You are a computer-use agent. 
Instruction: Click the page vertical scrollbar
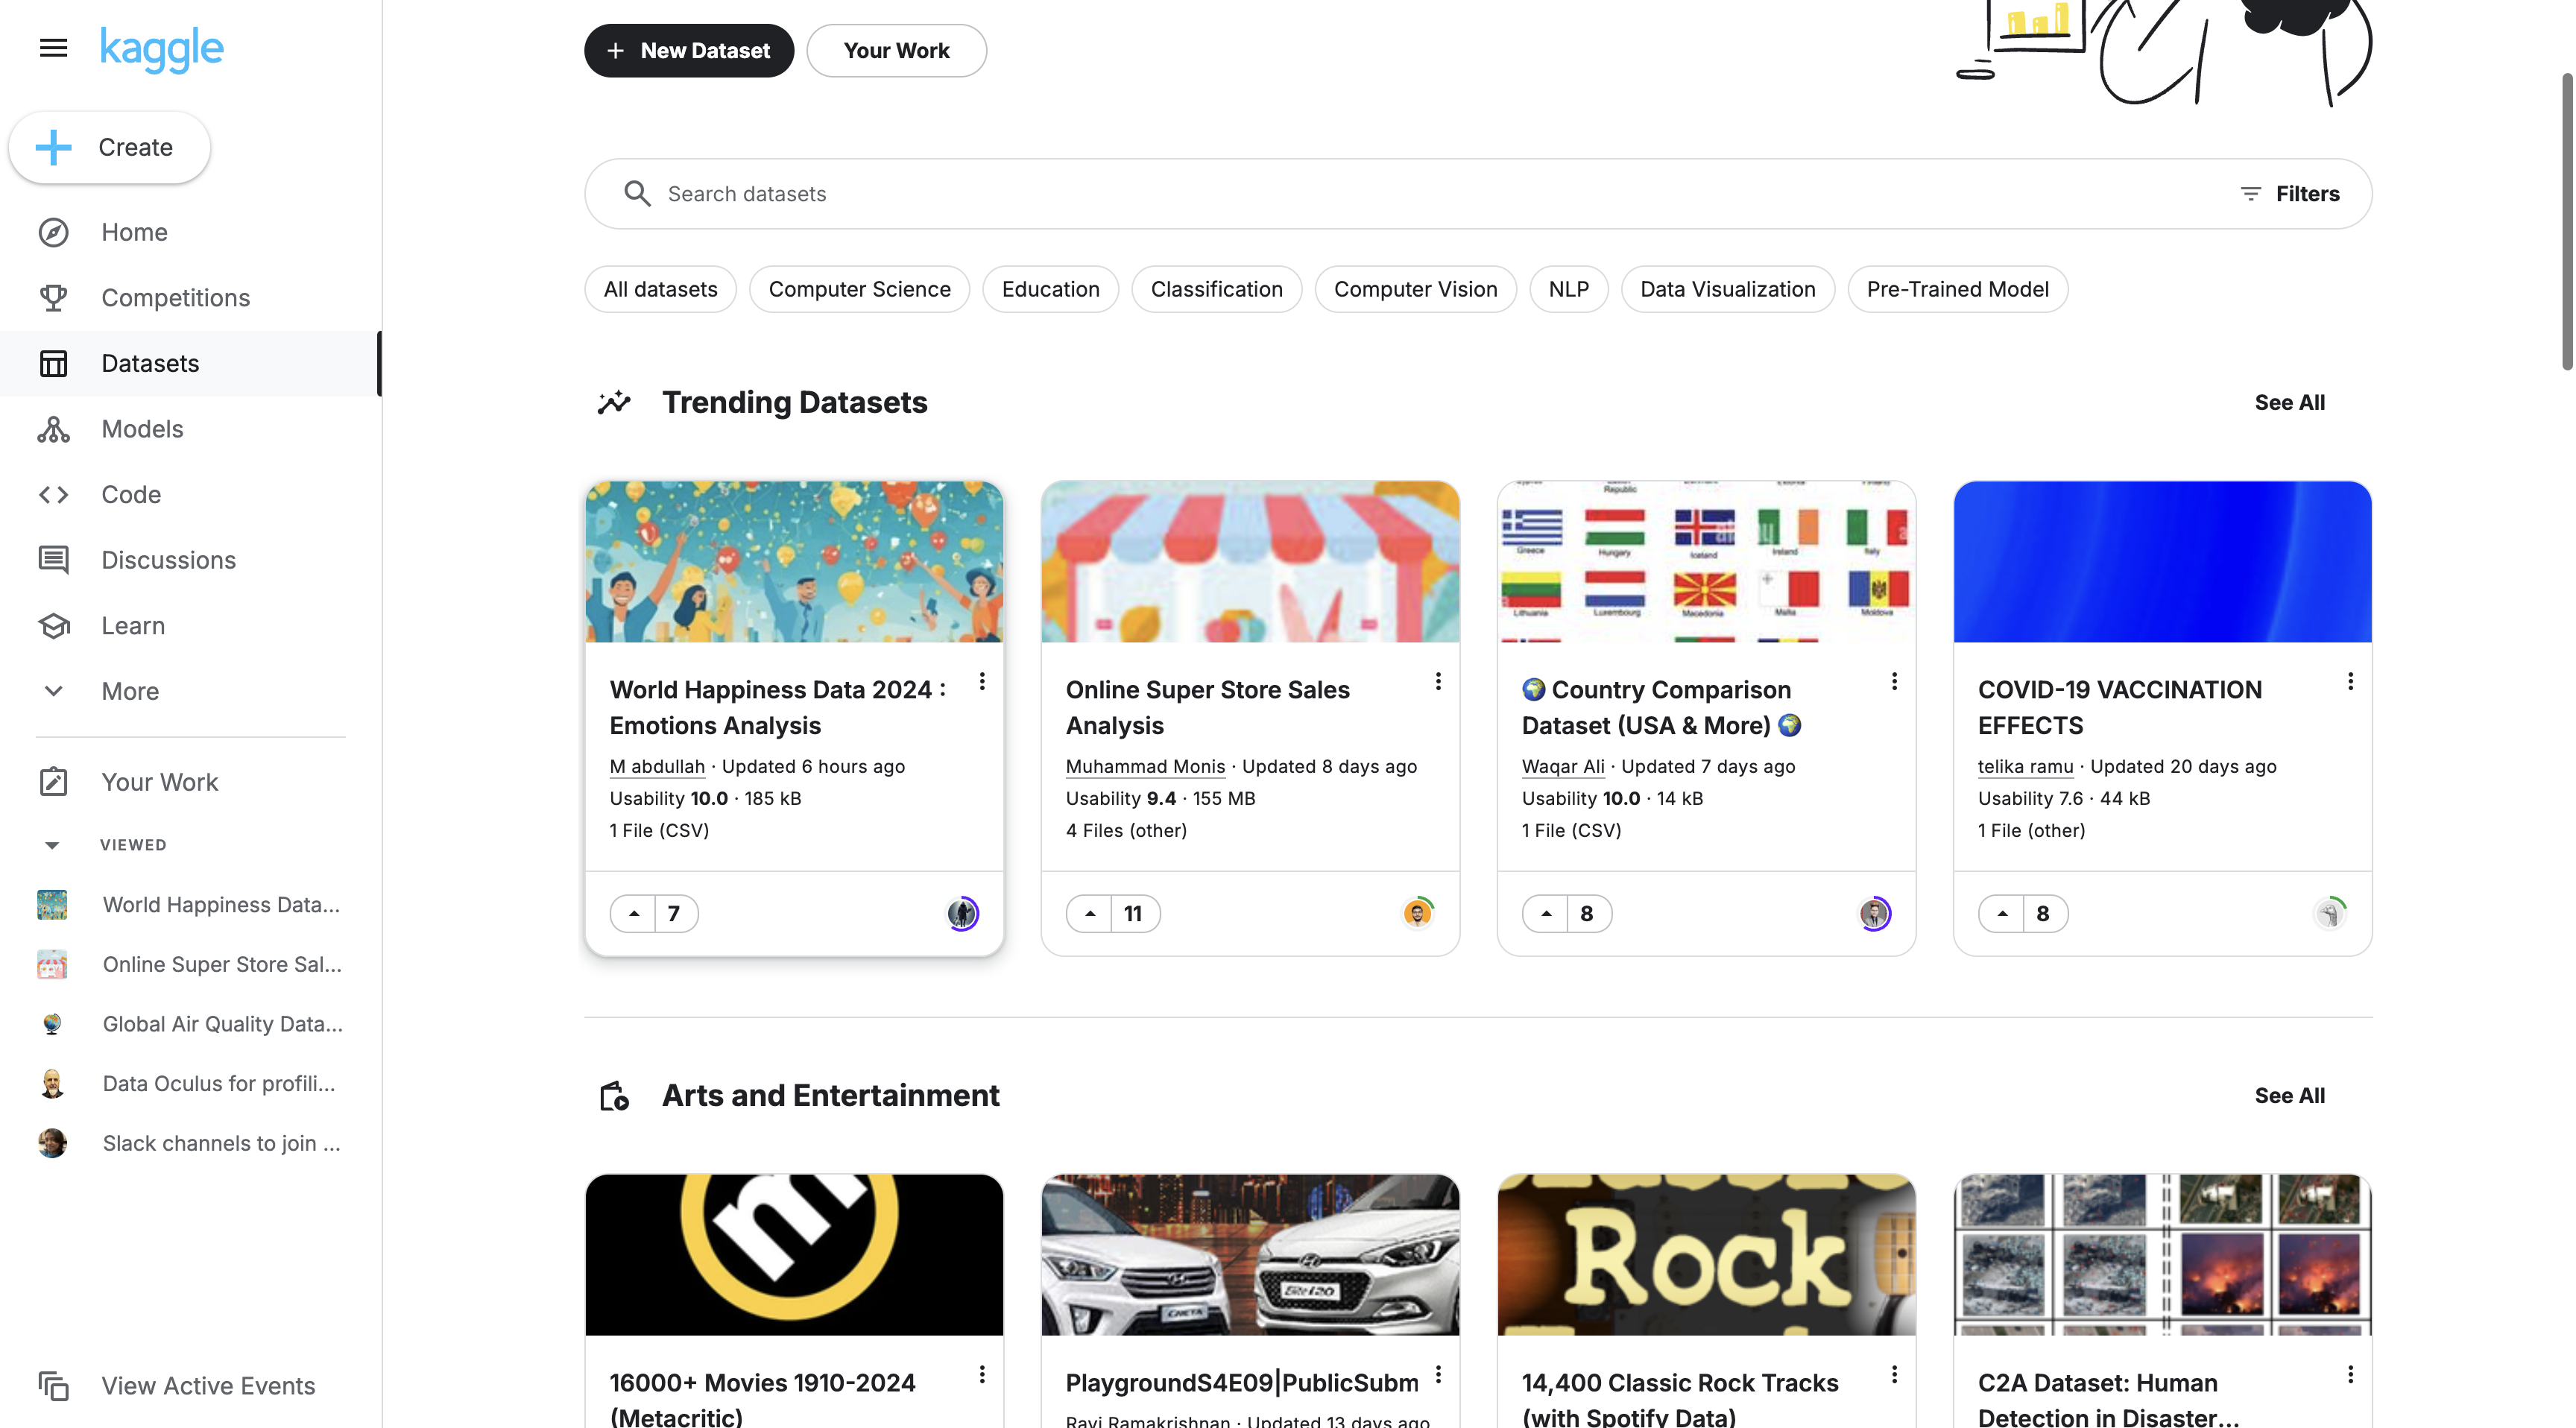pyautogui.click(x=2568, y=221)
